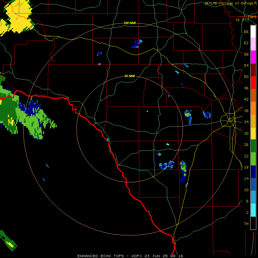The image size is (258, 258).
Task: Click the "KDFX" radar site identifier
Action: click(136, 256)
